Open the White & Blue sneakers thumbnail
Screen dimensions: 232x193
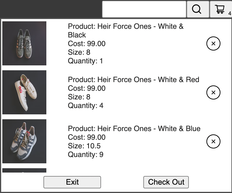[x=24, y=141]
